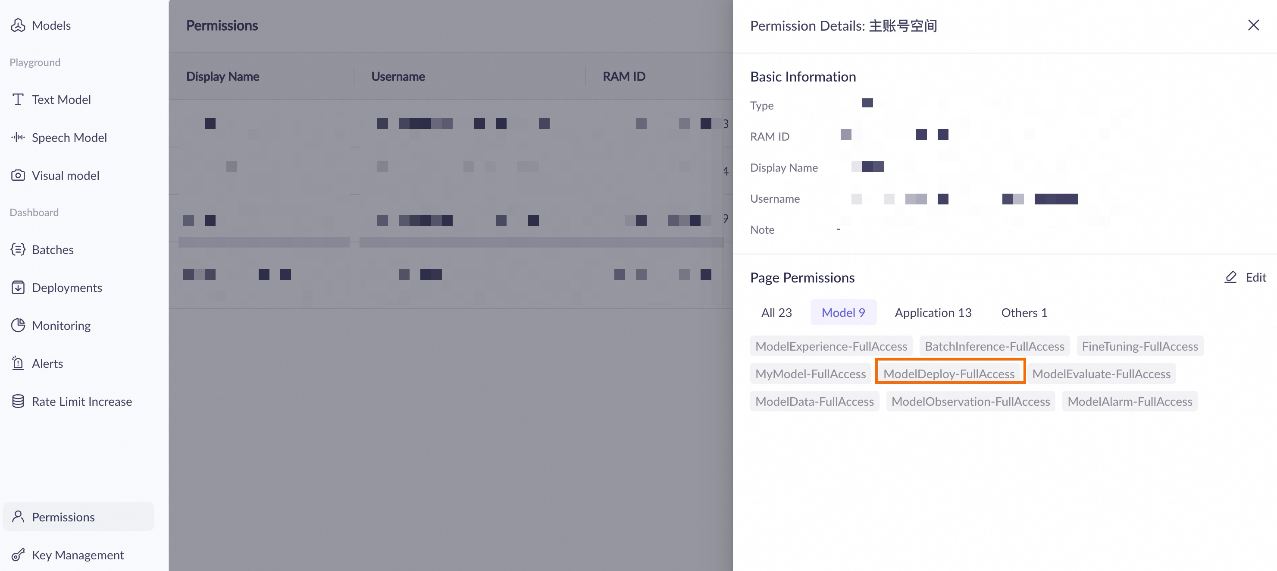Click the Deployments download icon
Image resolution: width=1277 pixels, height=571 pixels.
tap(18, 287)
